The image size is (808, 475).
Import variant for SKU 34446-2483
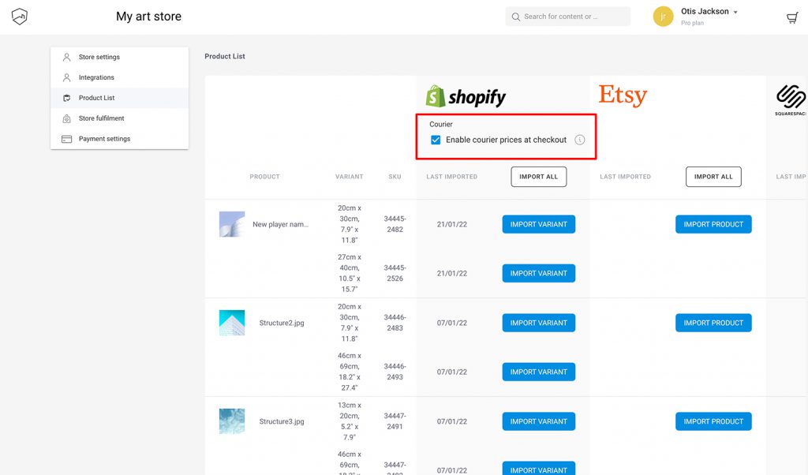point(538,323)
